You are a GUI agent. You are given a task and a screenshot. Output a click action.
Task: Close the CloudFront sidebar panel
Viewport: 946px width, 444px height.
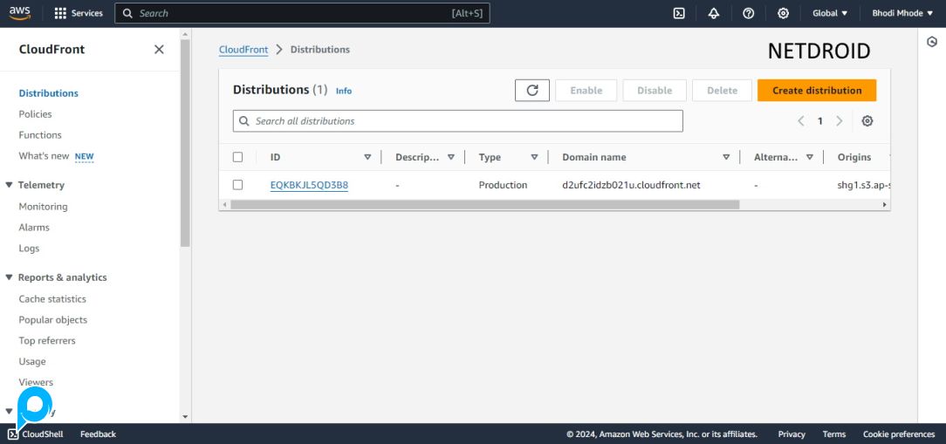pyautogui.click(x=159, y=50)
